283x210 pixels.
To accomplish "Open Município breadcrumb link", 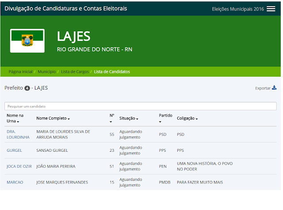I will [x=47, y=71].
